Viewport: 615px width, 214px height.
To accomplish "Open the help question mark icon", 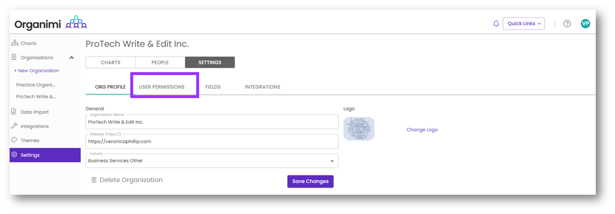I will [x=567, y=24].
